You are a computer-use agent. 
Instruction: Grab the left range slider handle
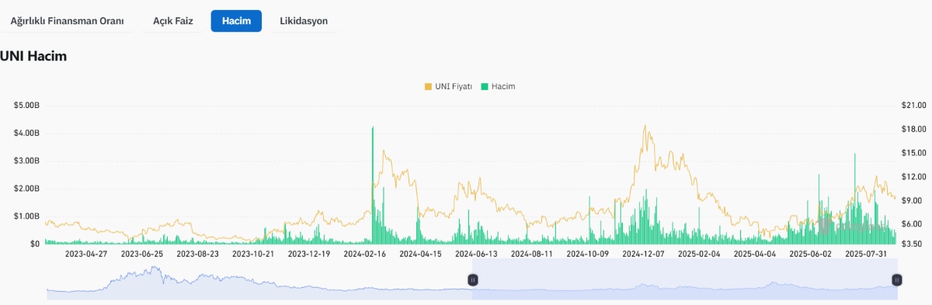[x=472, y=279]
